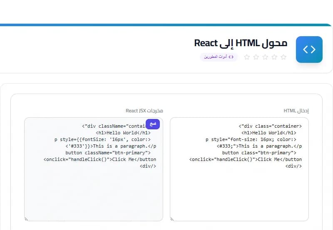Click the leftmost rating star

point(247,57)
